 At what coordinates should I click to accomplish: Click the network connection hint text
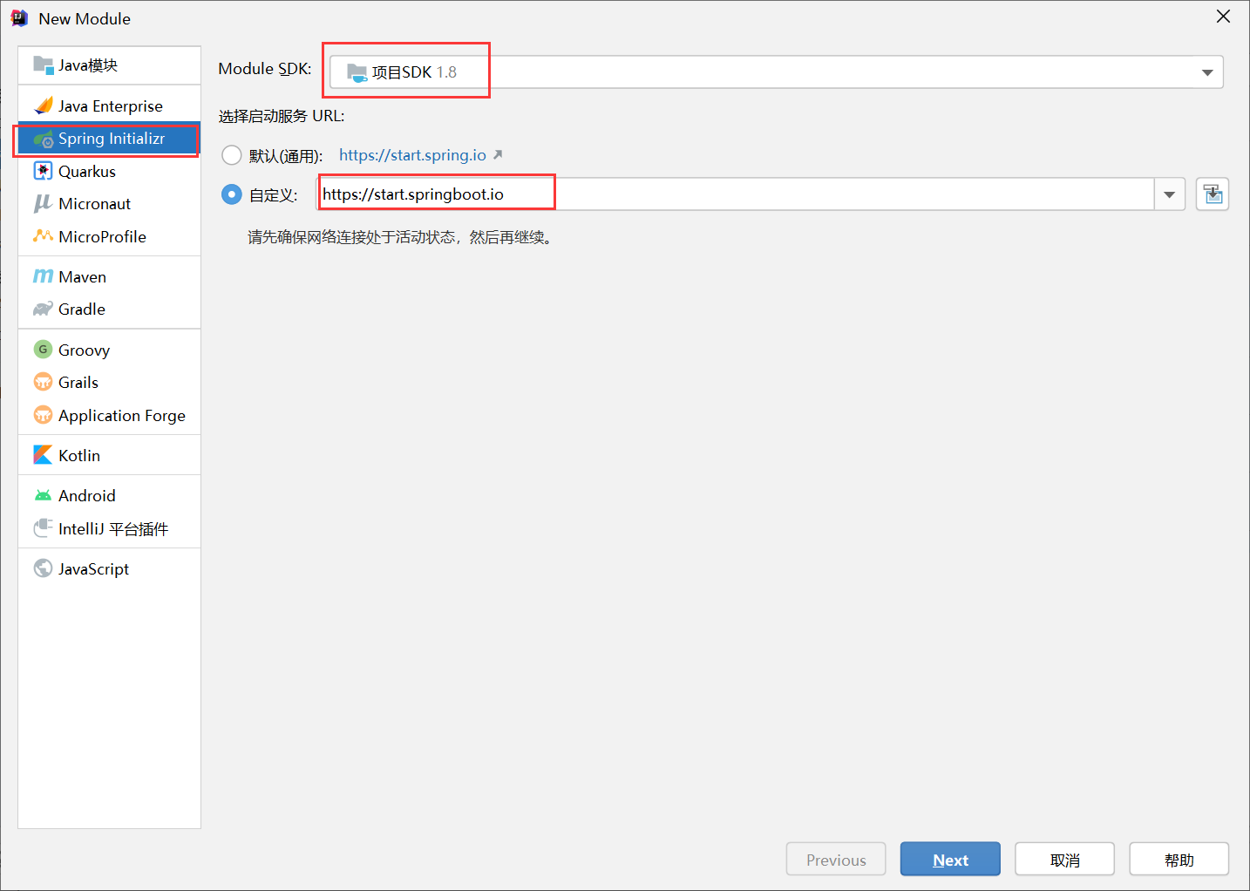(400, 237)
